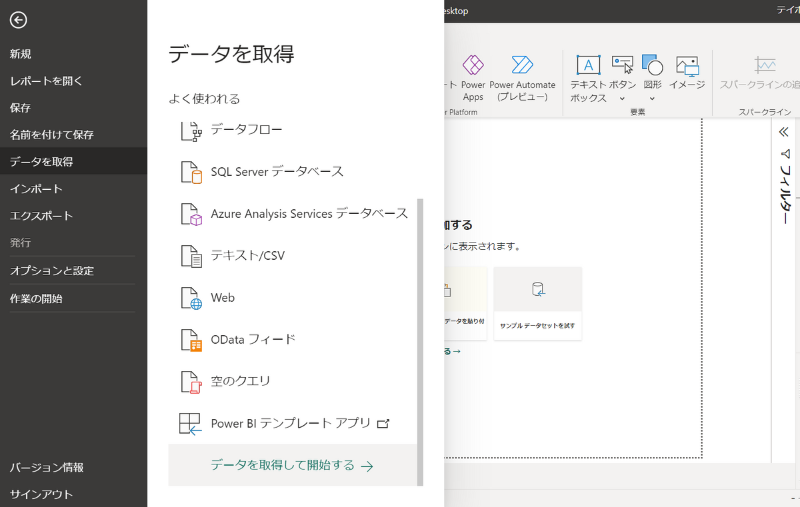Insert a テキストボックス from the ribbon
This screenshot has height=507, width=800.
tap(588, 65)
